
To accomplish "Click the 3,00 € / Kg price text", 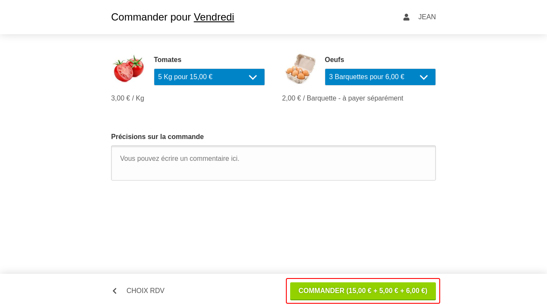I will click(127, 98).
